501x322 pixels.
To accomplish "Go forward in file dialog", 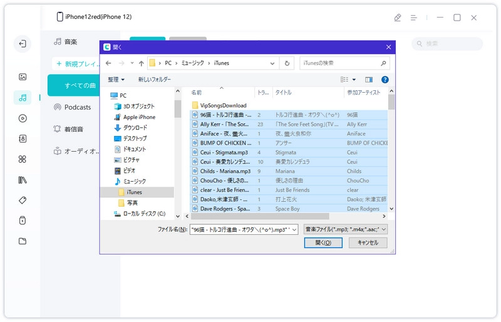I will tap(121, 63).
